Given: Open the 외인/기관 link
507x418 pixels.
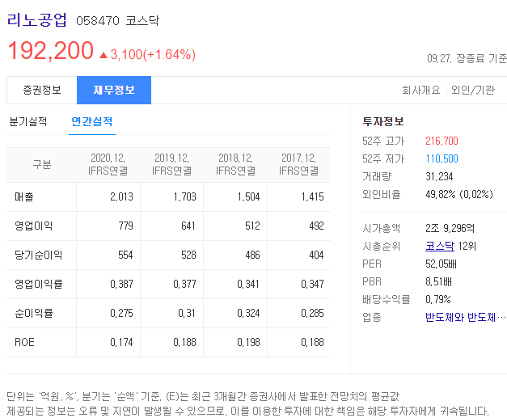Looking at the screenshot, I should 473,90.
